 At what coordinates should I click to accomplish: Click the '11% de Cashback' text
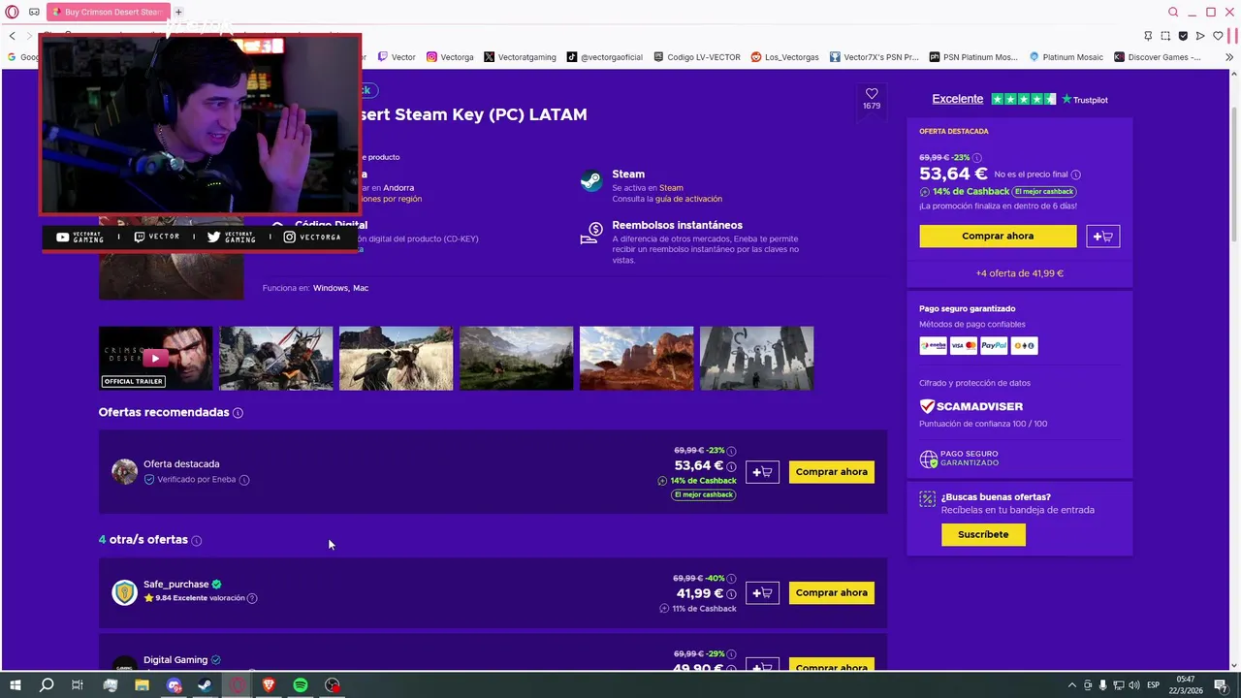click(704, 609)
